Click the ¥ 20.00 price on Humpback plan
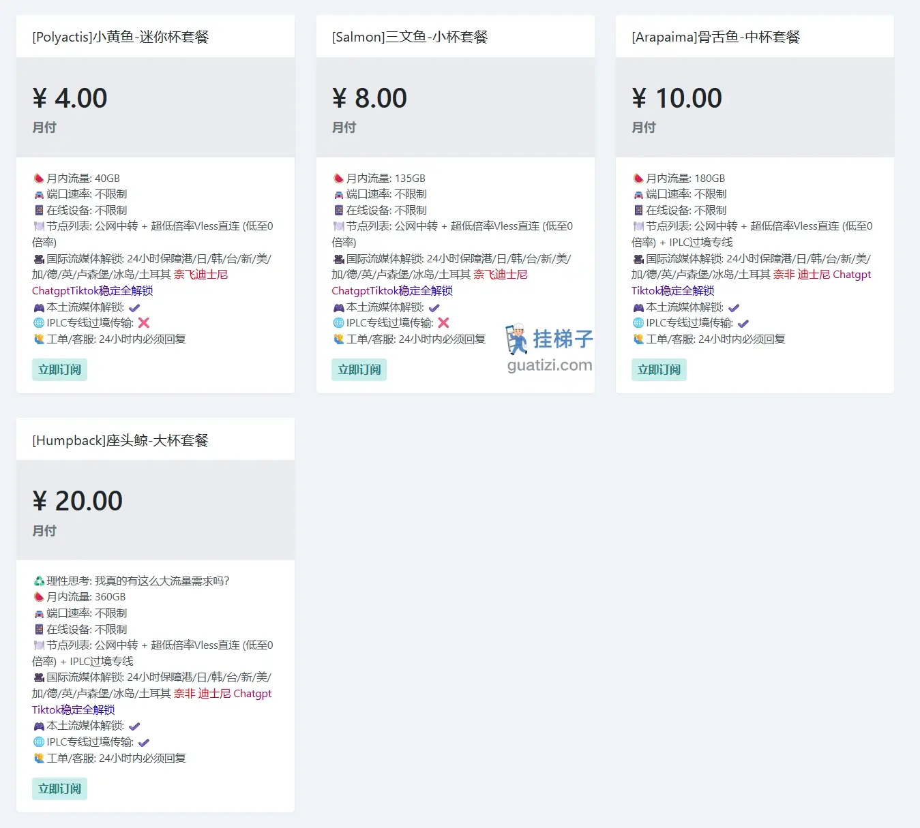Viewport: 920px width, 828px height. 77,500
